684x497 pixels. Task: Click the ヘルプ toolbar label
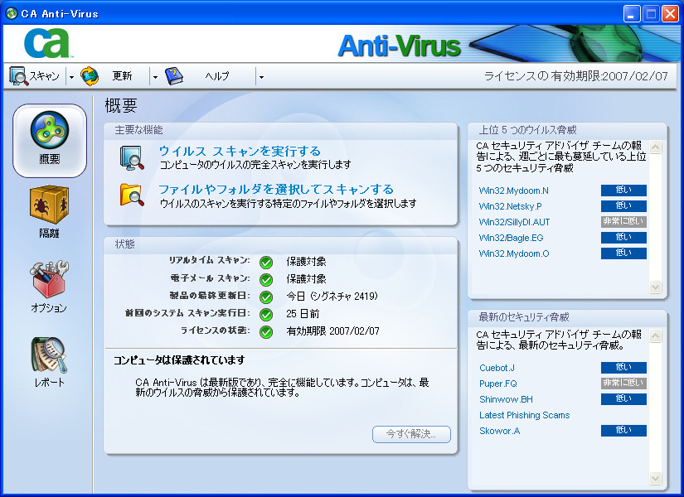coord(217,76)
